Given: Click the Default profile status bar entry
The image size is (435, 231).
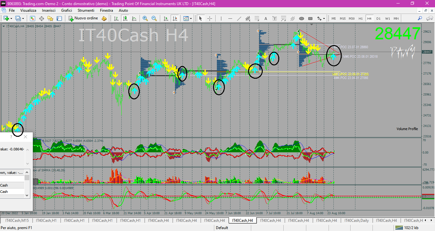Looking at the screenshot, I should 222,228.
